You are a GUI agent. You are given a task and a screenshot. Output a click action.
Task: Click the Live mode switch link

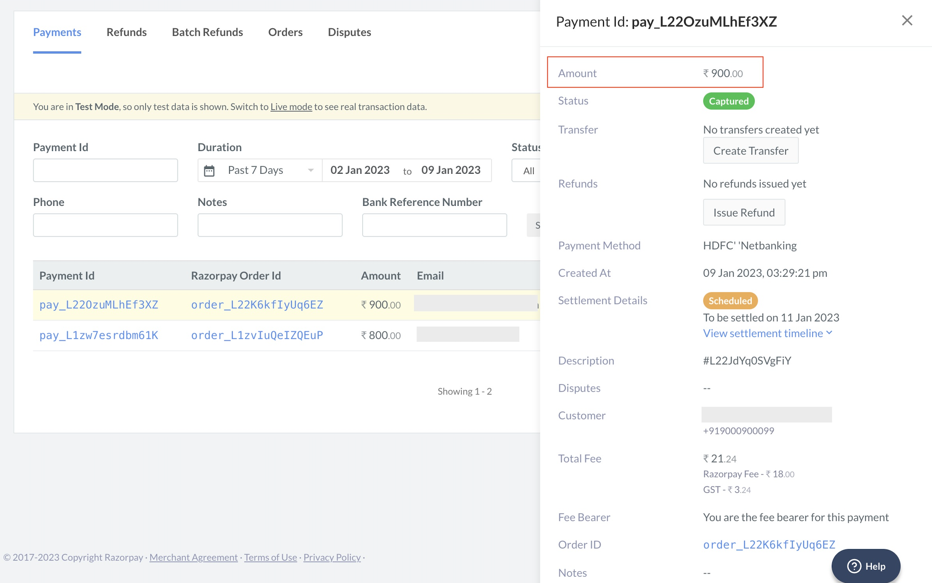coord(290,106)
